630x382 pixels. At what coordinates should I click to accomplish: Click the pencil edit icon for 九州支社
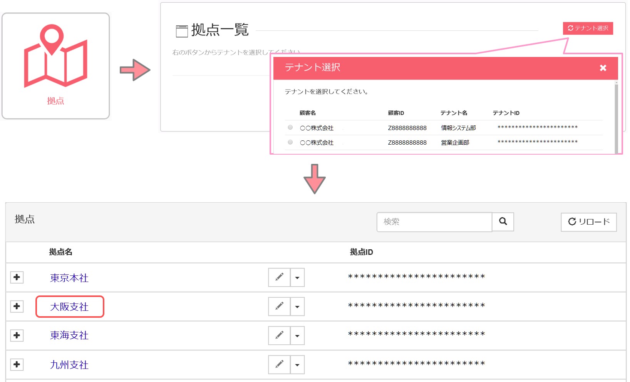pos(279,364)
